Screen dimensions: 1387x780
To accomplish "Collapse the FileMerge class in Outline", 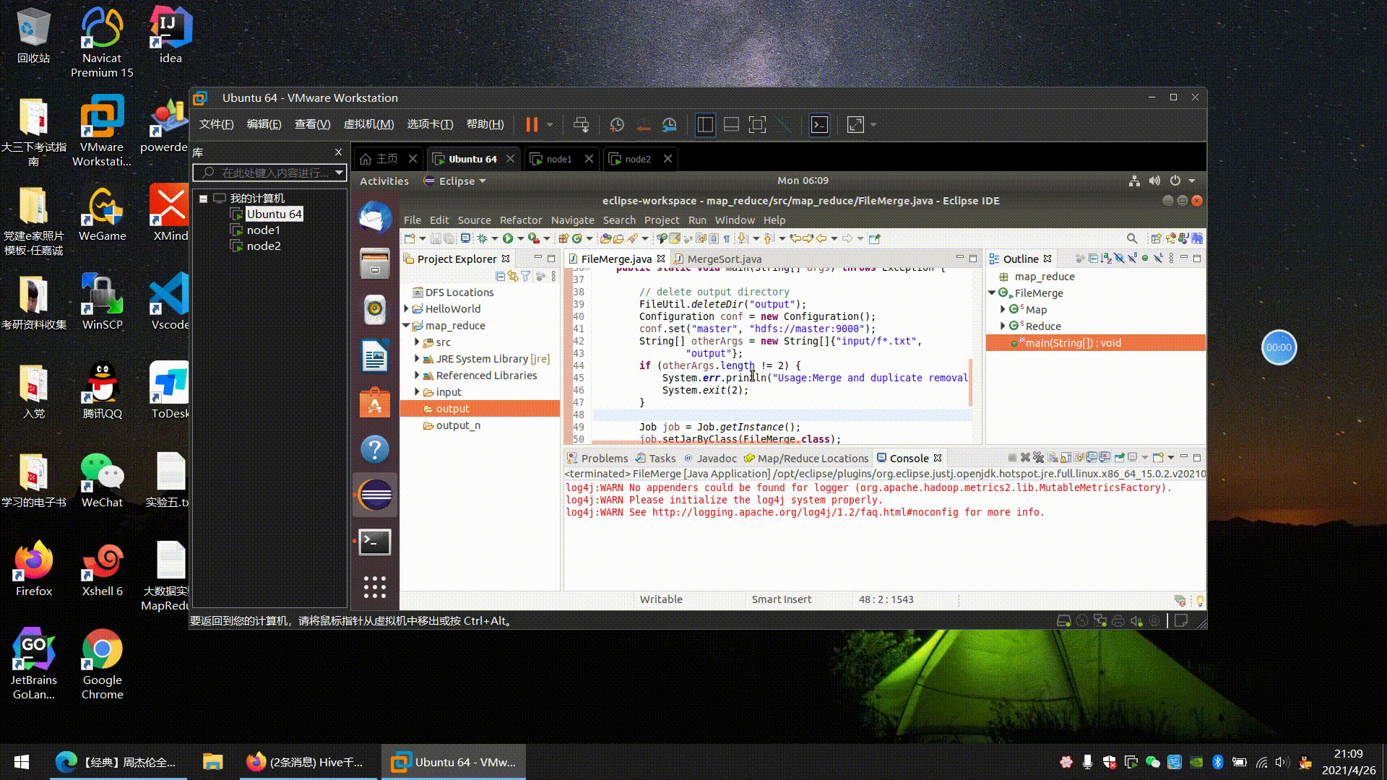I will [x=993, y=293].
